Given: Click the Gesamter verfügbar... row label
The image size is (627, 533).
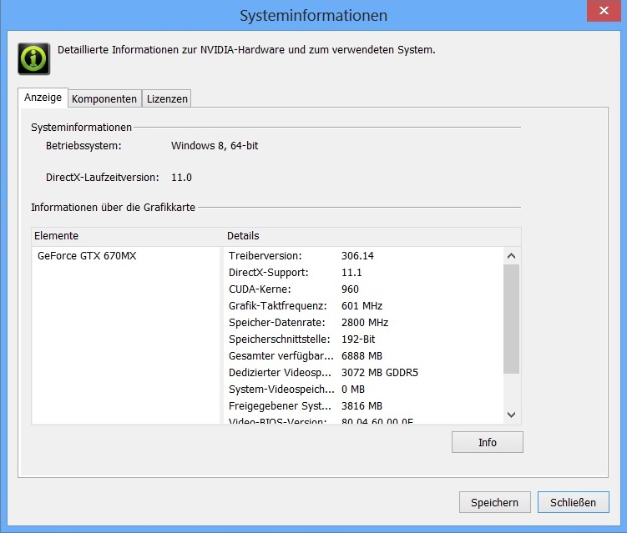Looking at the screenshot, I should point(281,356).
